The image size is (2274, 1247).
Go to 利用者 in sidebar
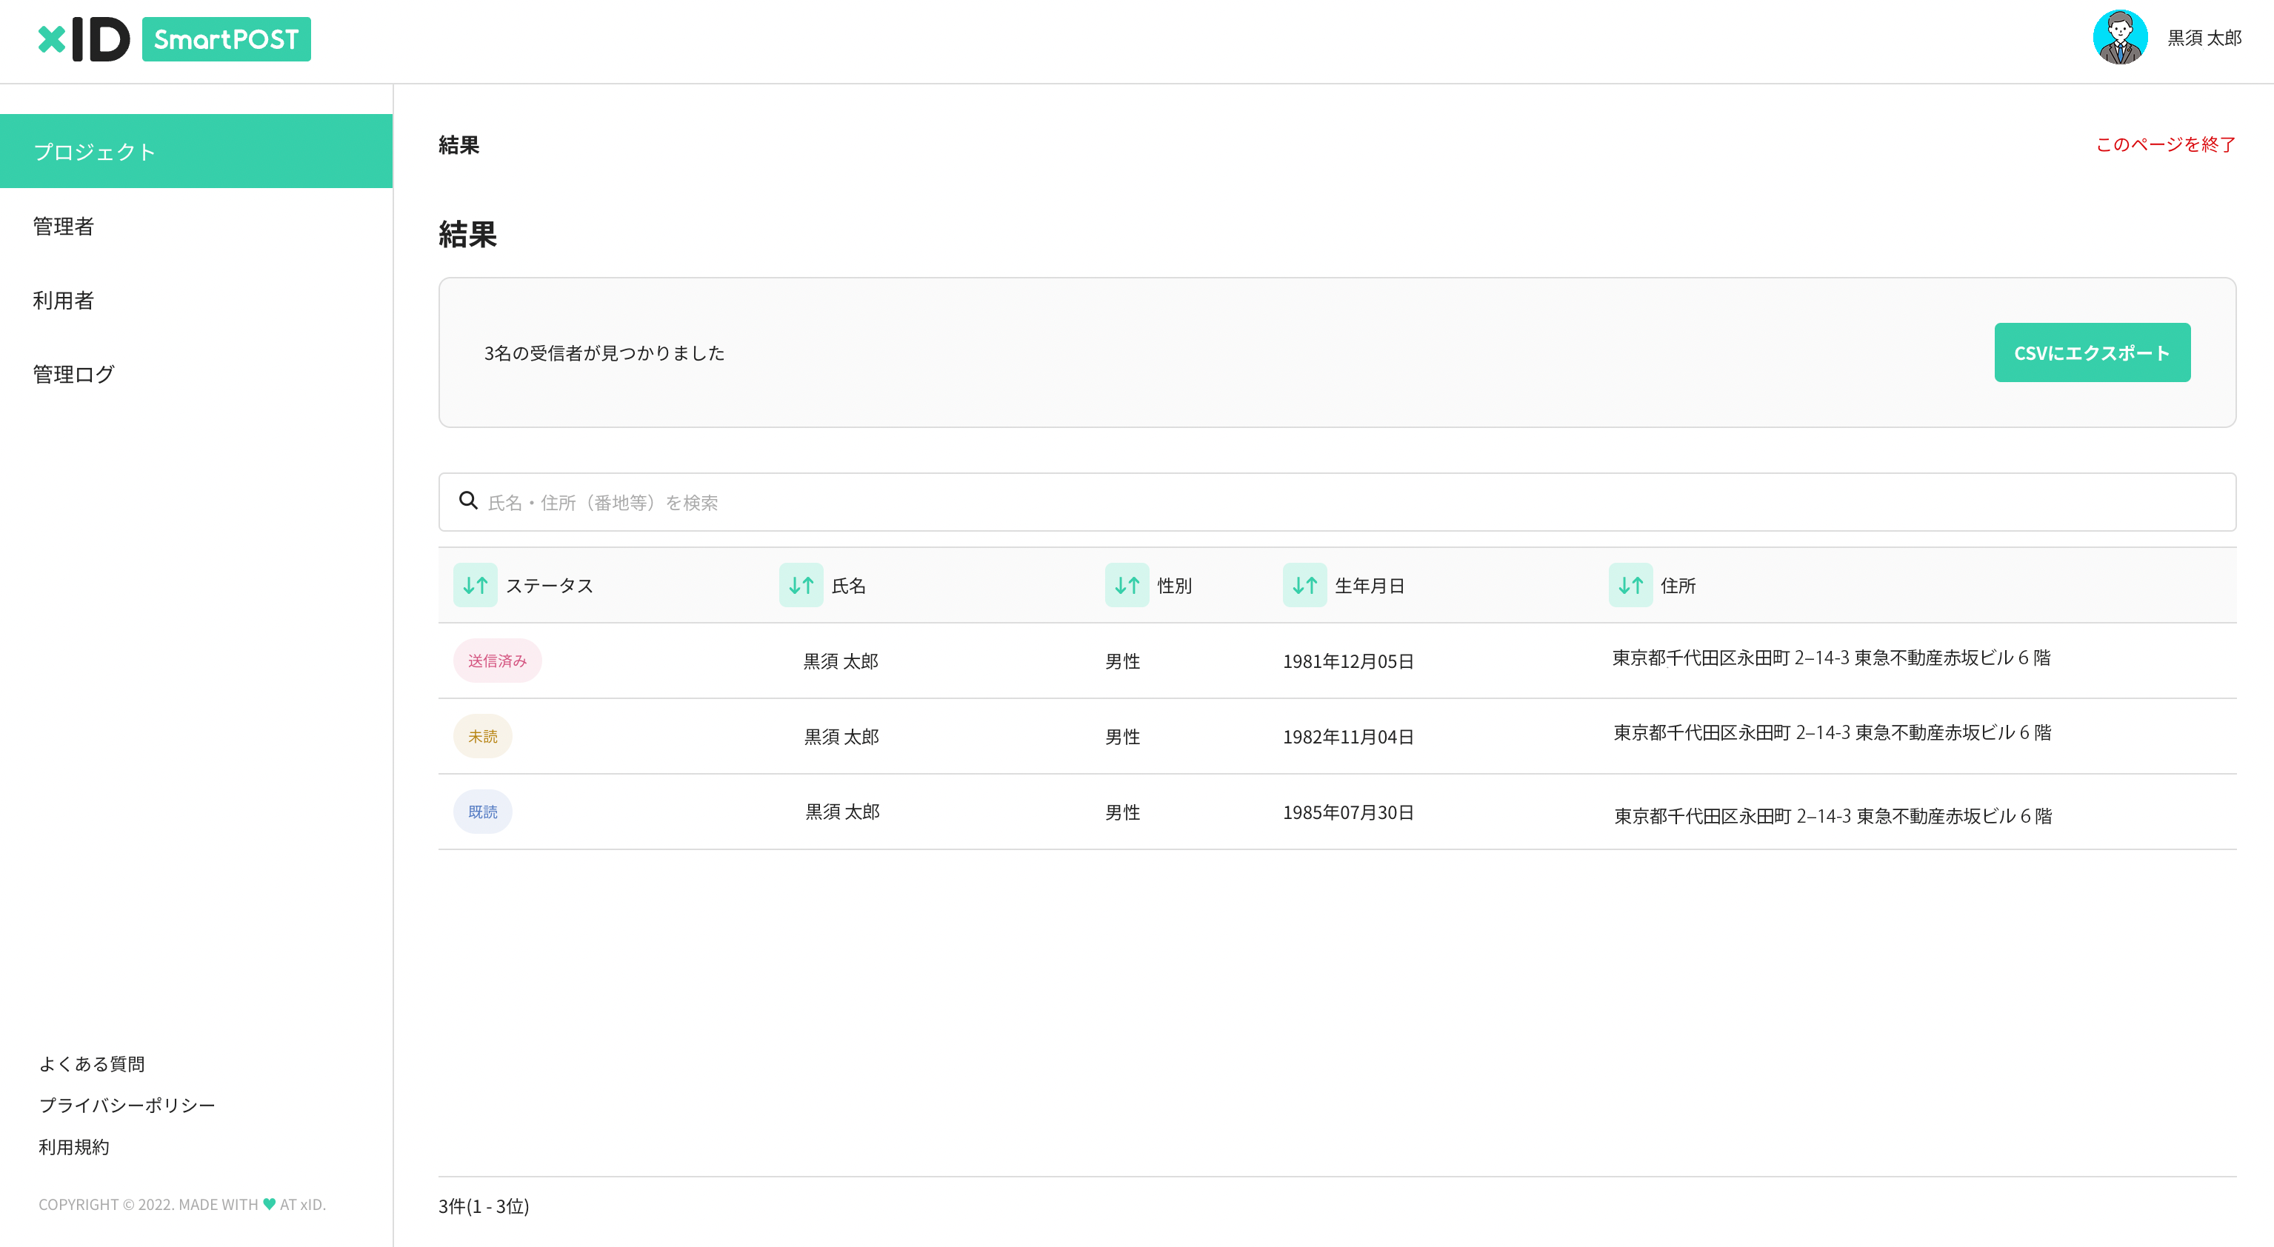pos(64,300)
